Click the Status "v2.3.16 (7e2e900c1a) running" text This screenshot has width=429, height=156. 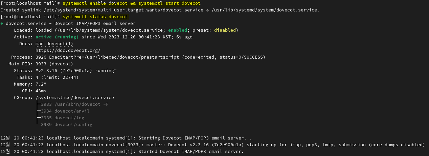(x=76, y=71)
